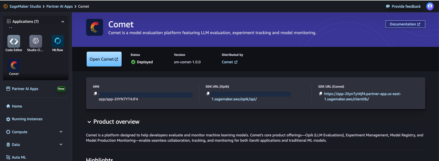Open the MLflow application icon
The height and width of the screenshot is (161, 439).
[57, 41]
